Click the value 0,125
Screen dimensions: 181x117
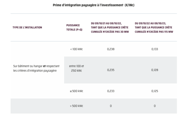154,91
